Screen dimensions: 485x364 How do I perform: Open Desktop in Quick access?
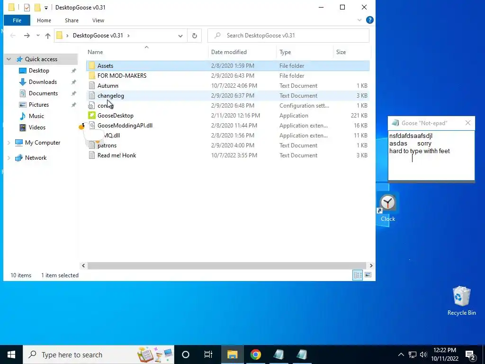coord(39,71)
